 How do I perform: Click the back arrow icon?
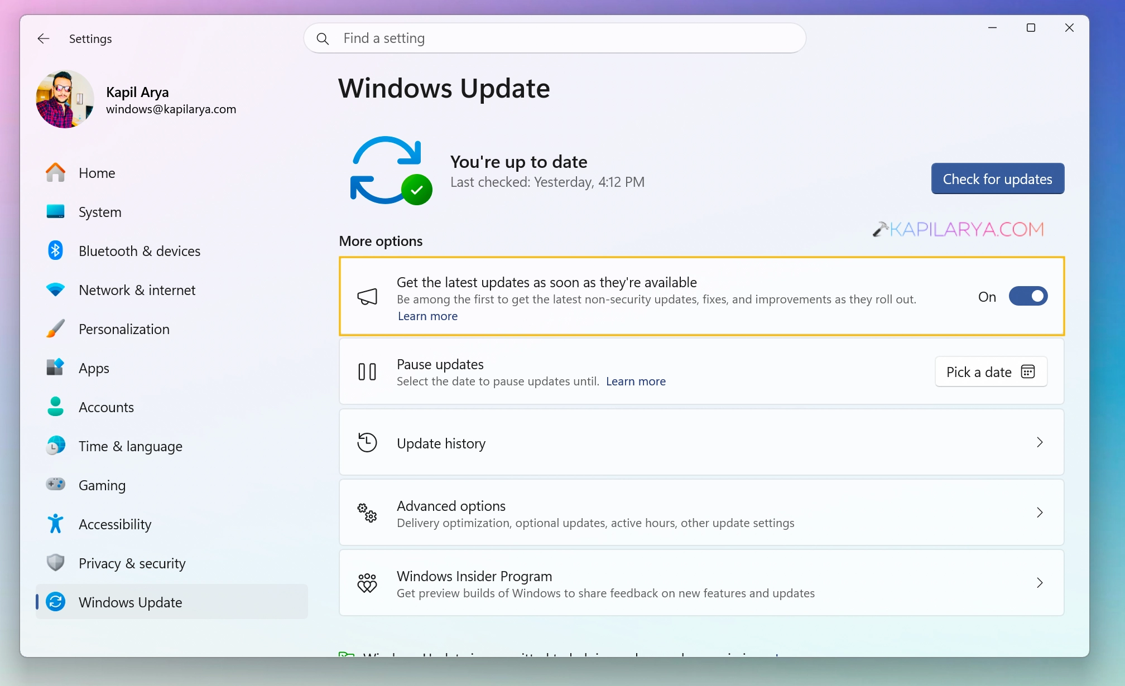click(44, 38)
